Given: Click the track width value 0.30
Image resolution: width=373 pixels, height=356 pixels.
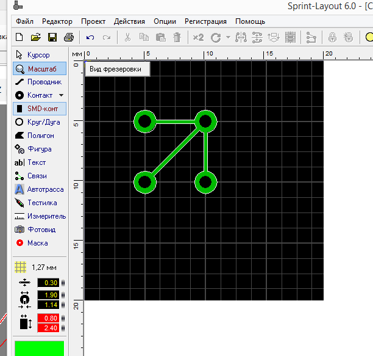Looking at the screenshot, I should pyautogui.click(x=48, y=283).
